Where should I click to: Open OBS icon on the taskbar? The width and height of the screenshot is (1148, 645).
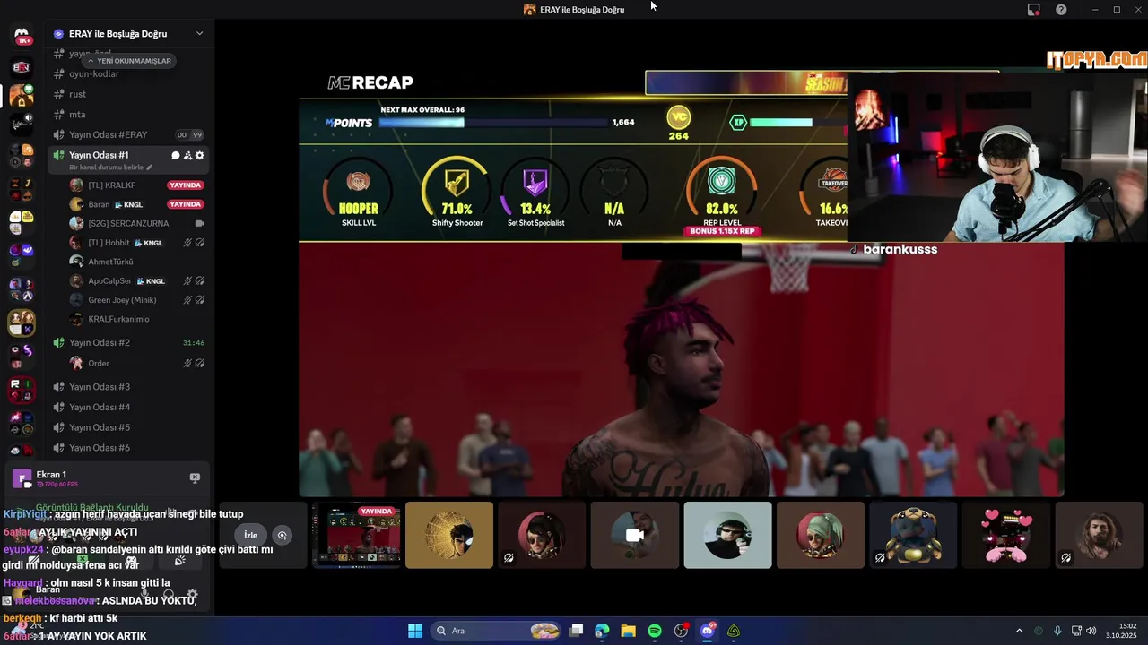tap(681, 631)
